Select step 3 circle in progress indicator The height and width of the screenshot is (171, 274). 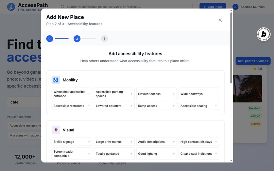104,39
